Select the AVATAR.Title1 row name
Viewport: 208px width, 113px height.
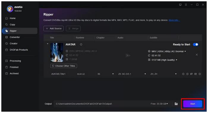click(58, 74)
